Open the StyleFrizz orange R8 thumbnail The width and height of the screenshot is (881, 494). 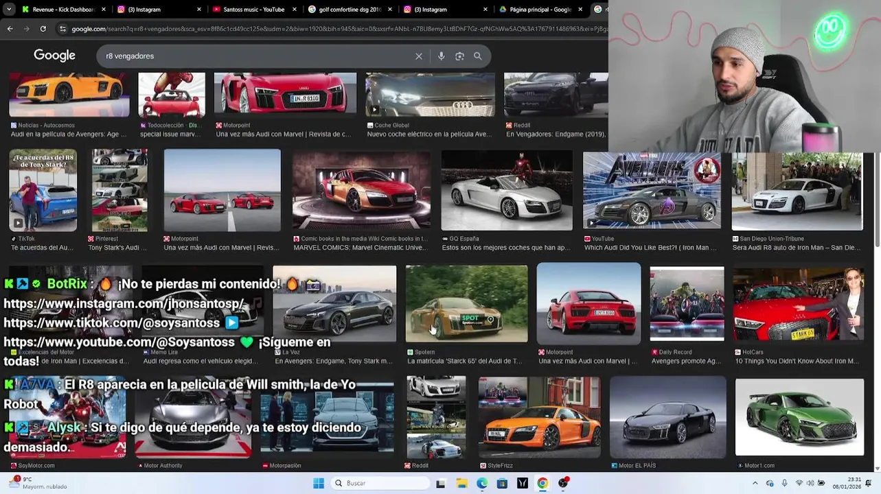pyautogui.click(x=539, y=416)
